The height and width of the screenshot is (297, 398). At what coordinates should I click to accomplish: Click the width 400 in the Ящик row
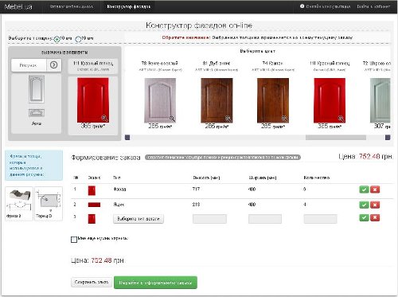point(252,205)
